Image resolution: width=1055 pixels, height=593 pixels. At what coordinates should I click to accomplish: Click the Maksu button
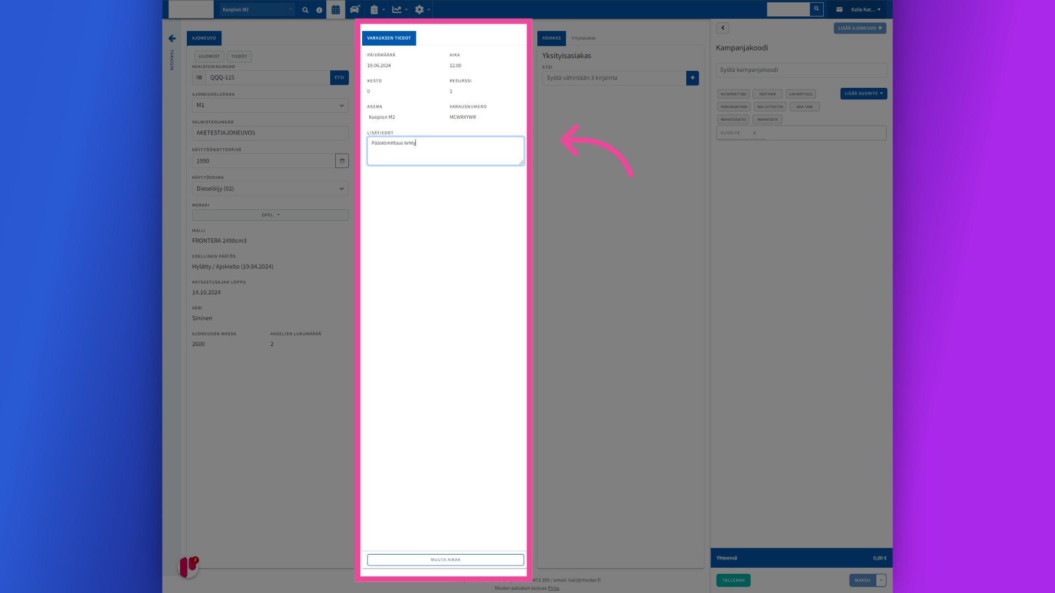click(x=862, y=580)
